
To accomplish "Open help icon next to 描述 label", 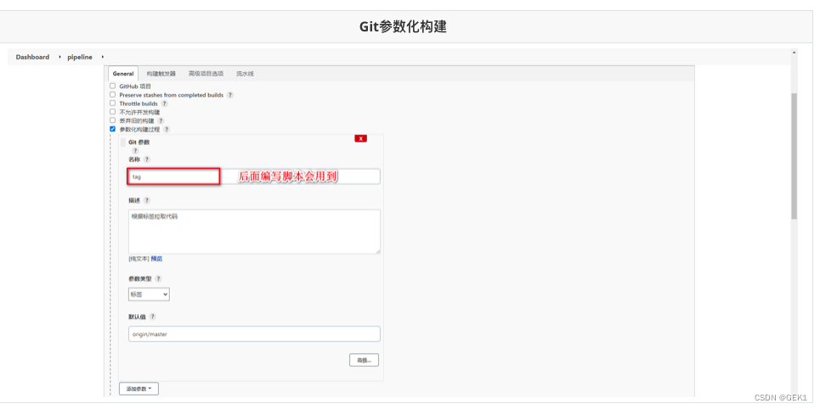I will click(147, 200).
